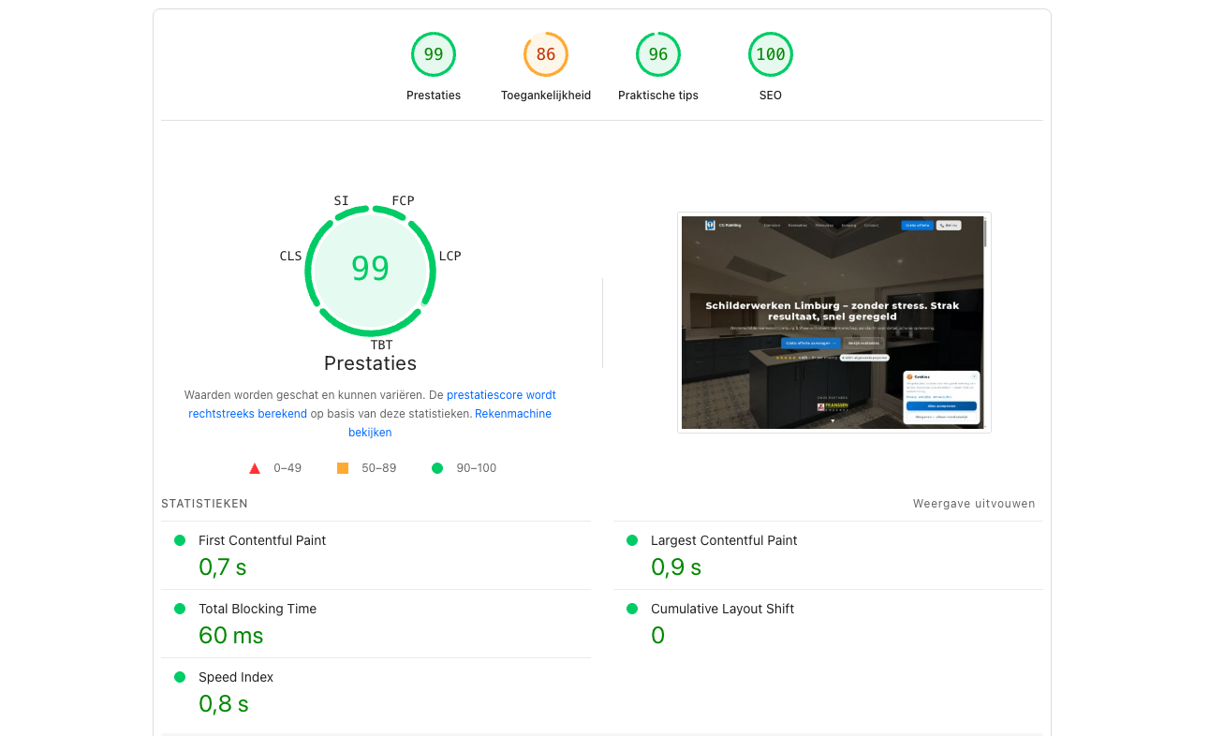Click the Toegankelijkheid score gauge 86
Viewport: 1209px width, 736px height.
pos(545,54)
